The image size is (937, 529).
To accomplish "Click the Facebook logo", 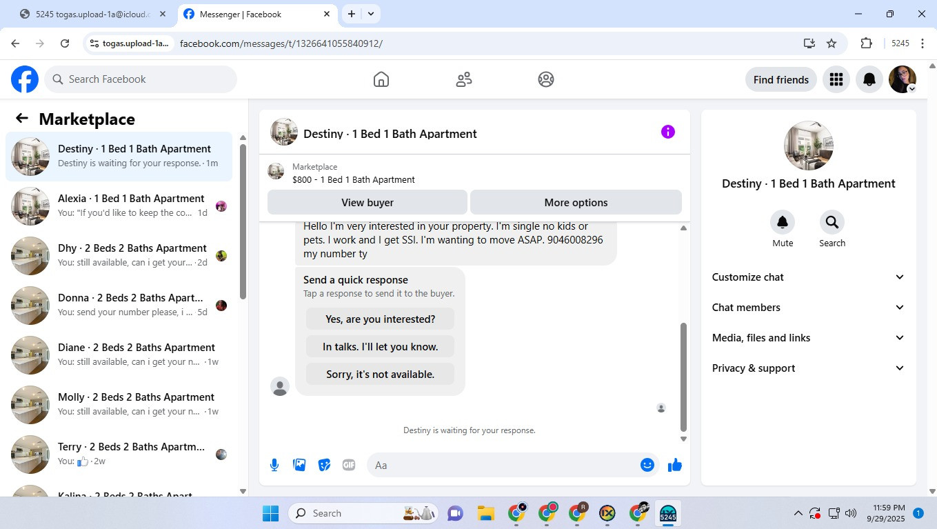I will click(25, 79).
